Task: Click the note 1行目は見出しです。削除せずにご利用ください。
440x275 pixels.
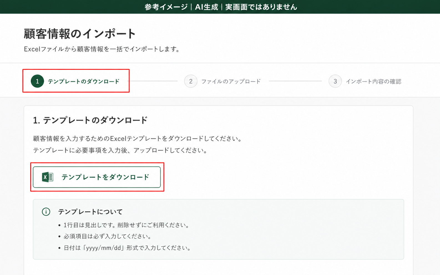Action: pyautogui.click(x=127, y=225)
